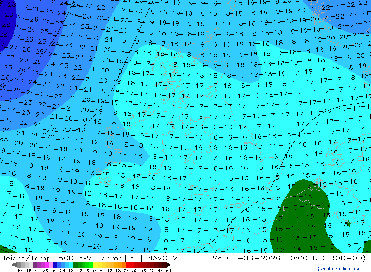Click the '54' value at the legend's right end
This screenshot has width=371, height=272.
click(x=168, y=271)
